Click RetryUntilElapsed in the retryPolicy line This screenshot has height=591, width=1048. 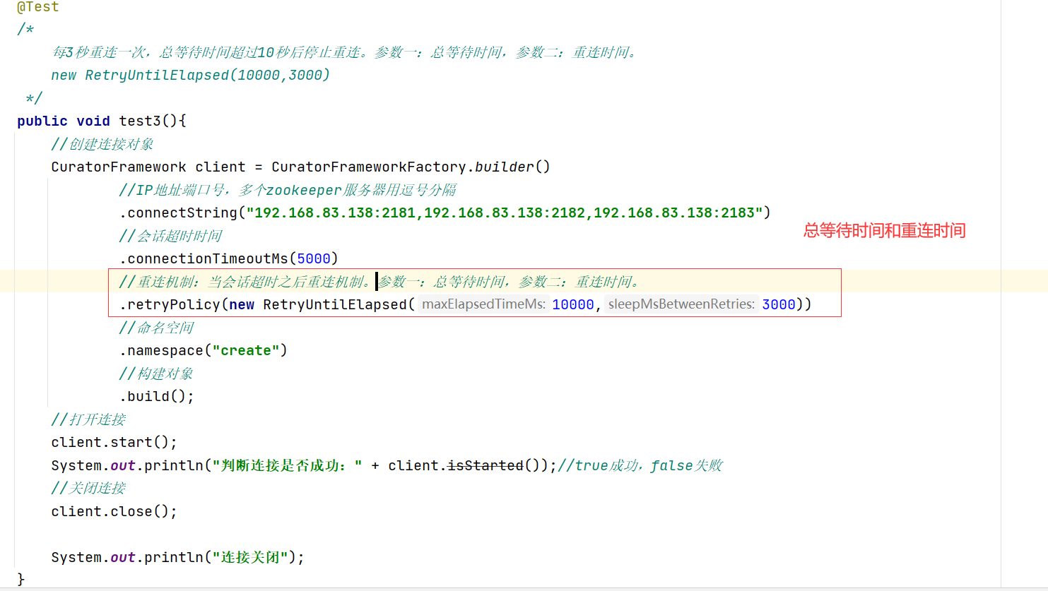335,304
